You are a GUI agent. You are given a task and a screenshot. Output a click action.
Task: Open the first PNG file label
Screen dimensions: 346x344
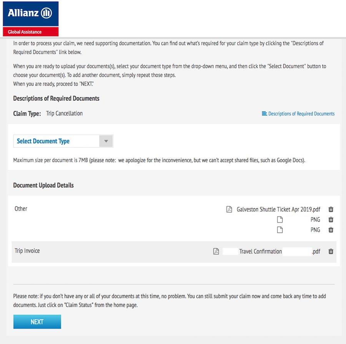point(315,219)
